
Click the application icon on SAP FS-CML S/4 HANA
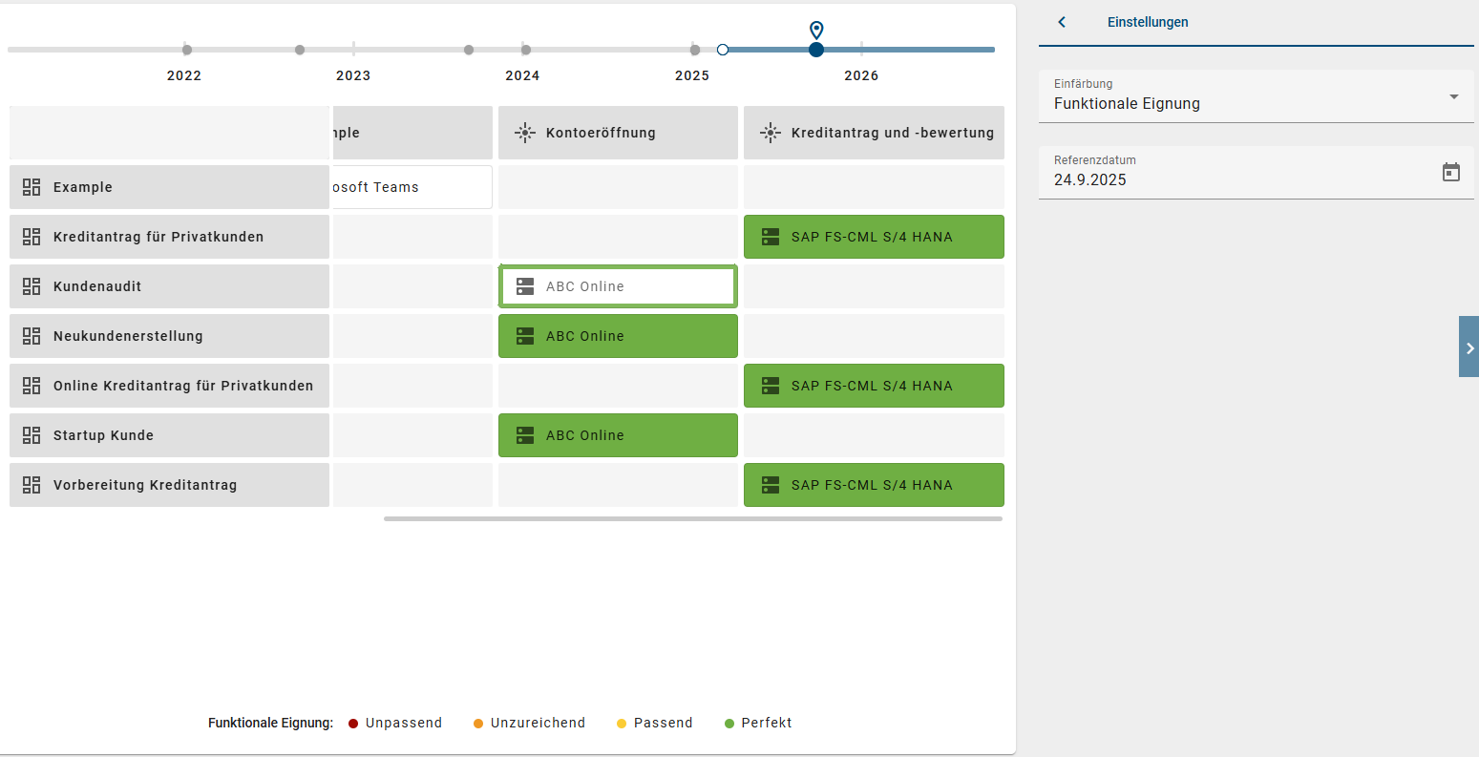tap(771, 236)
